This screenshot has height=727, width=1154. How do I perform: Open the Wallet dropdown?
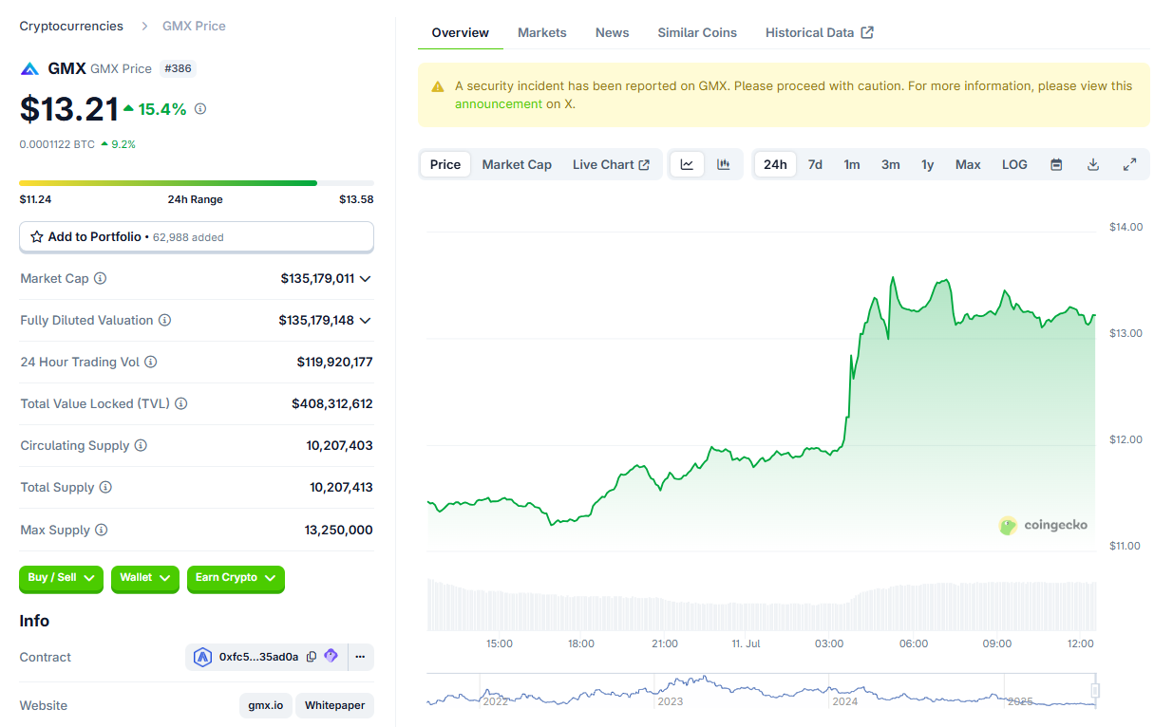pos(145,578)
